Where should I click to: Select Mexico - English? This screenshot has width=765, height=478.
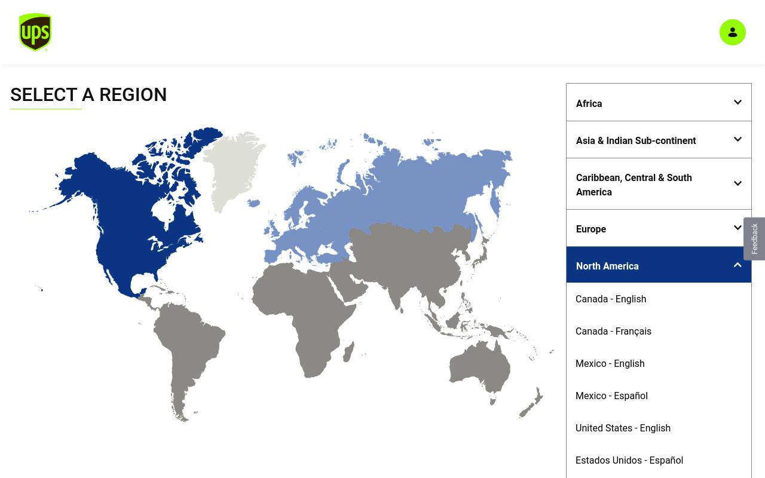pos(610,363)
